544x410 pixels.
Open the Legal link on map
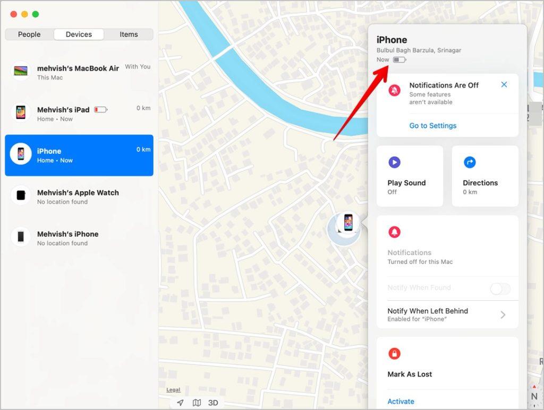(173, 389)
